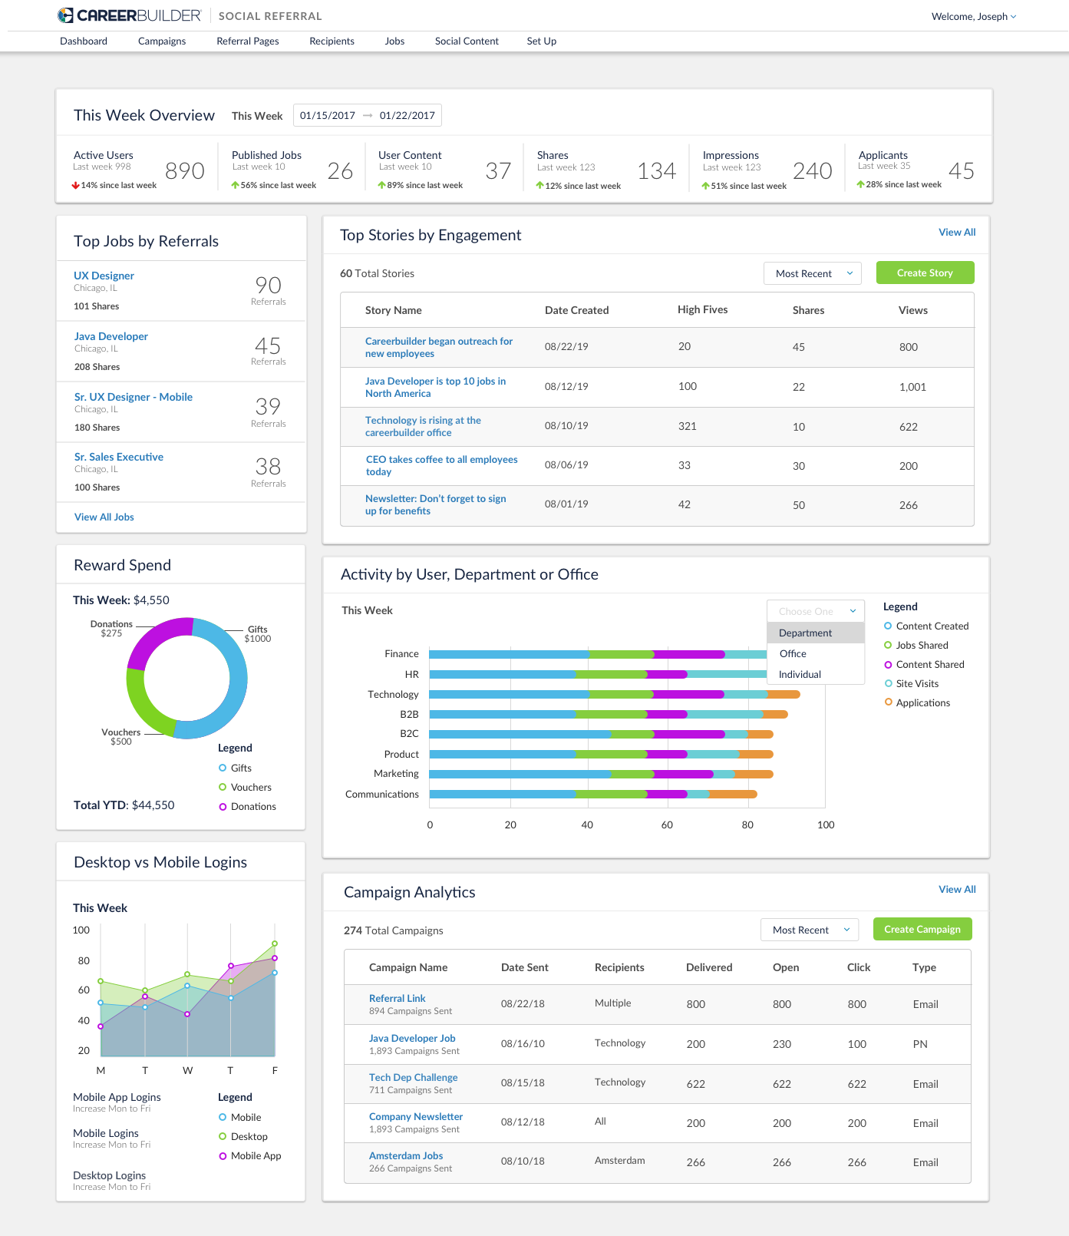The image size is (1069, 1236).
Task: Select Individual from the Choose One list
Action: click(816, 674)
